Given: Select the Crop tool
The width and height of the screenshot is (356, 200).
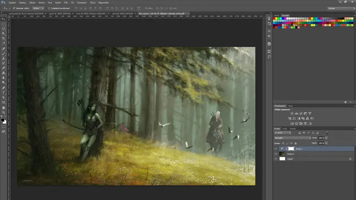Looking at the screenshot, I should pyautogui.click(x=4, y=39).
